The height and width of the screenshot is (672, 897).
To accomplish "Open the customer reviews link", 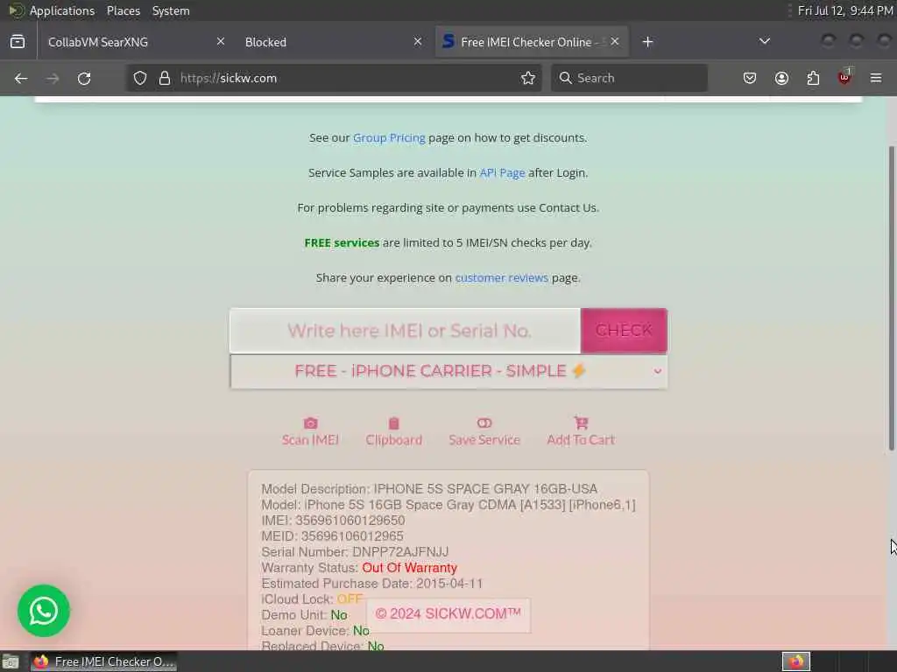I will pos(502,277).
